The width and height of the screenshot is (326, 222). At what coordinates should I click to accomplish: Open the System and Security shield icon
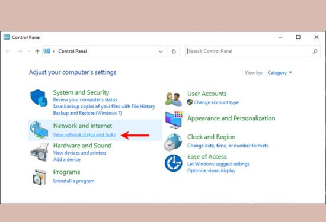click(x=39, y=98)
